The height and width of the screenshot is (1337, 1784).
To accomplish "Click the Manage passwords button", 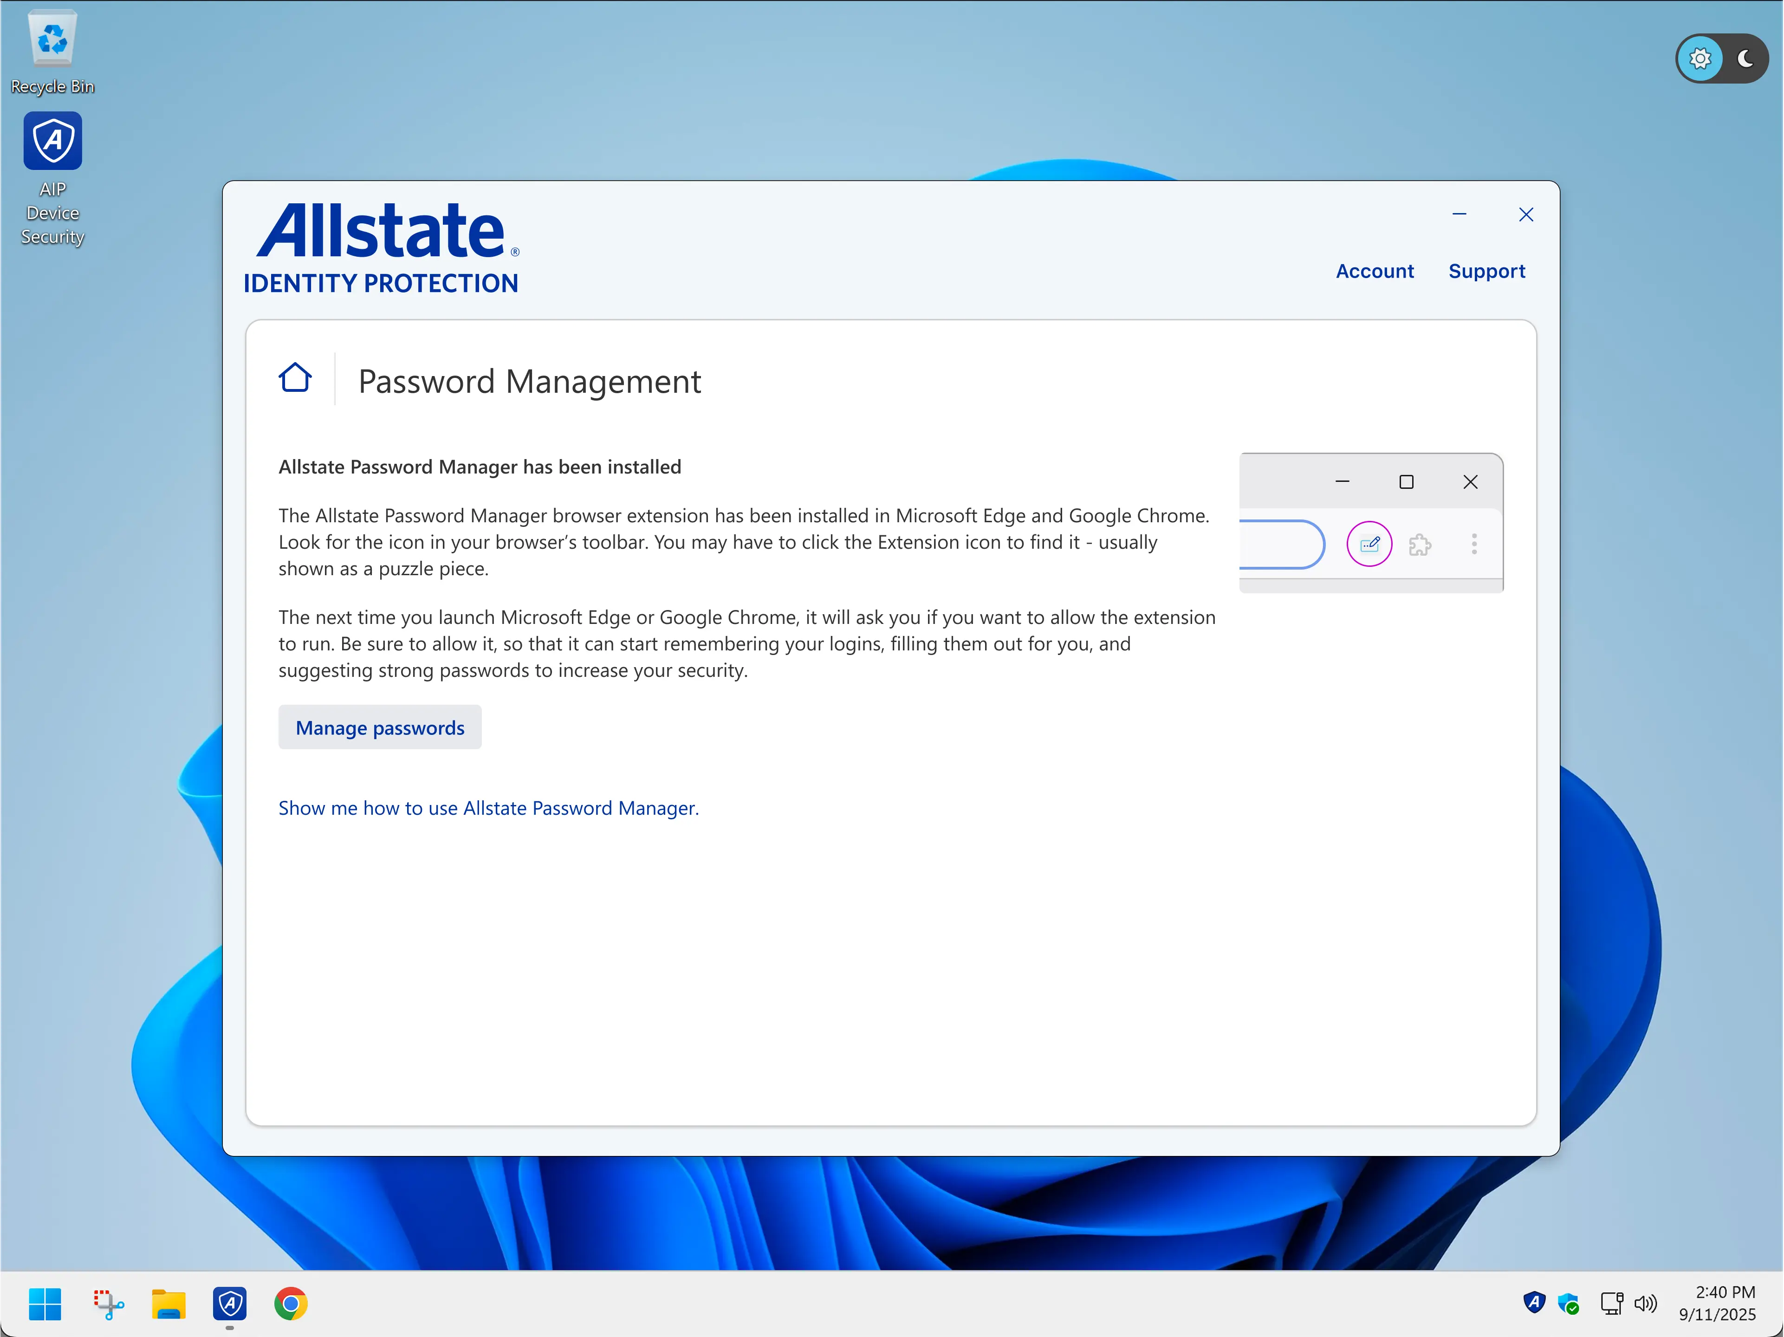I will pos(380,727).
